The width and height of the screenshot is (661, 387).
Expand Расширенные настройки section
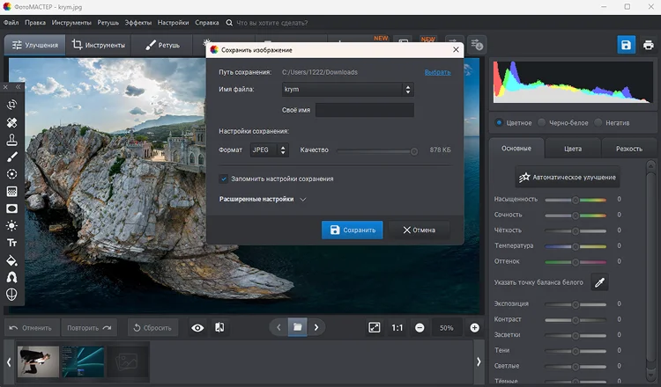(263, 200)
